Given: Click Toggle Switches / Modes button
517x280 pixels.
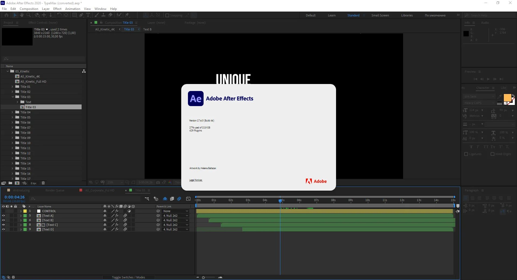Looking at the screenshot, I should tap(128, 277).
